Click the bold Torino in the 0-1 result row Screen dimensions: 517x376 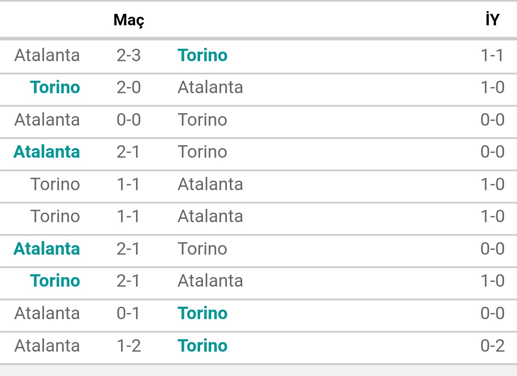click(202, 313)
